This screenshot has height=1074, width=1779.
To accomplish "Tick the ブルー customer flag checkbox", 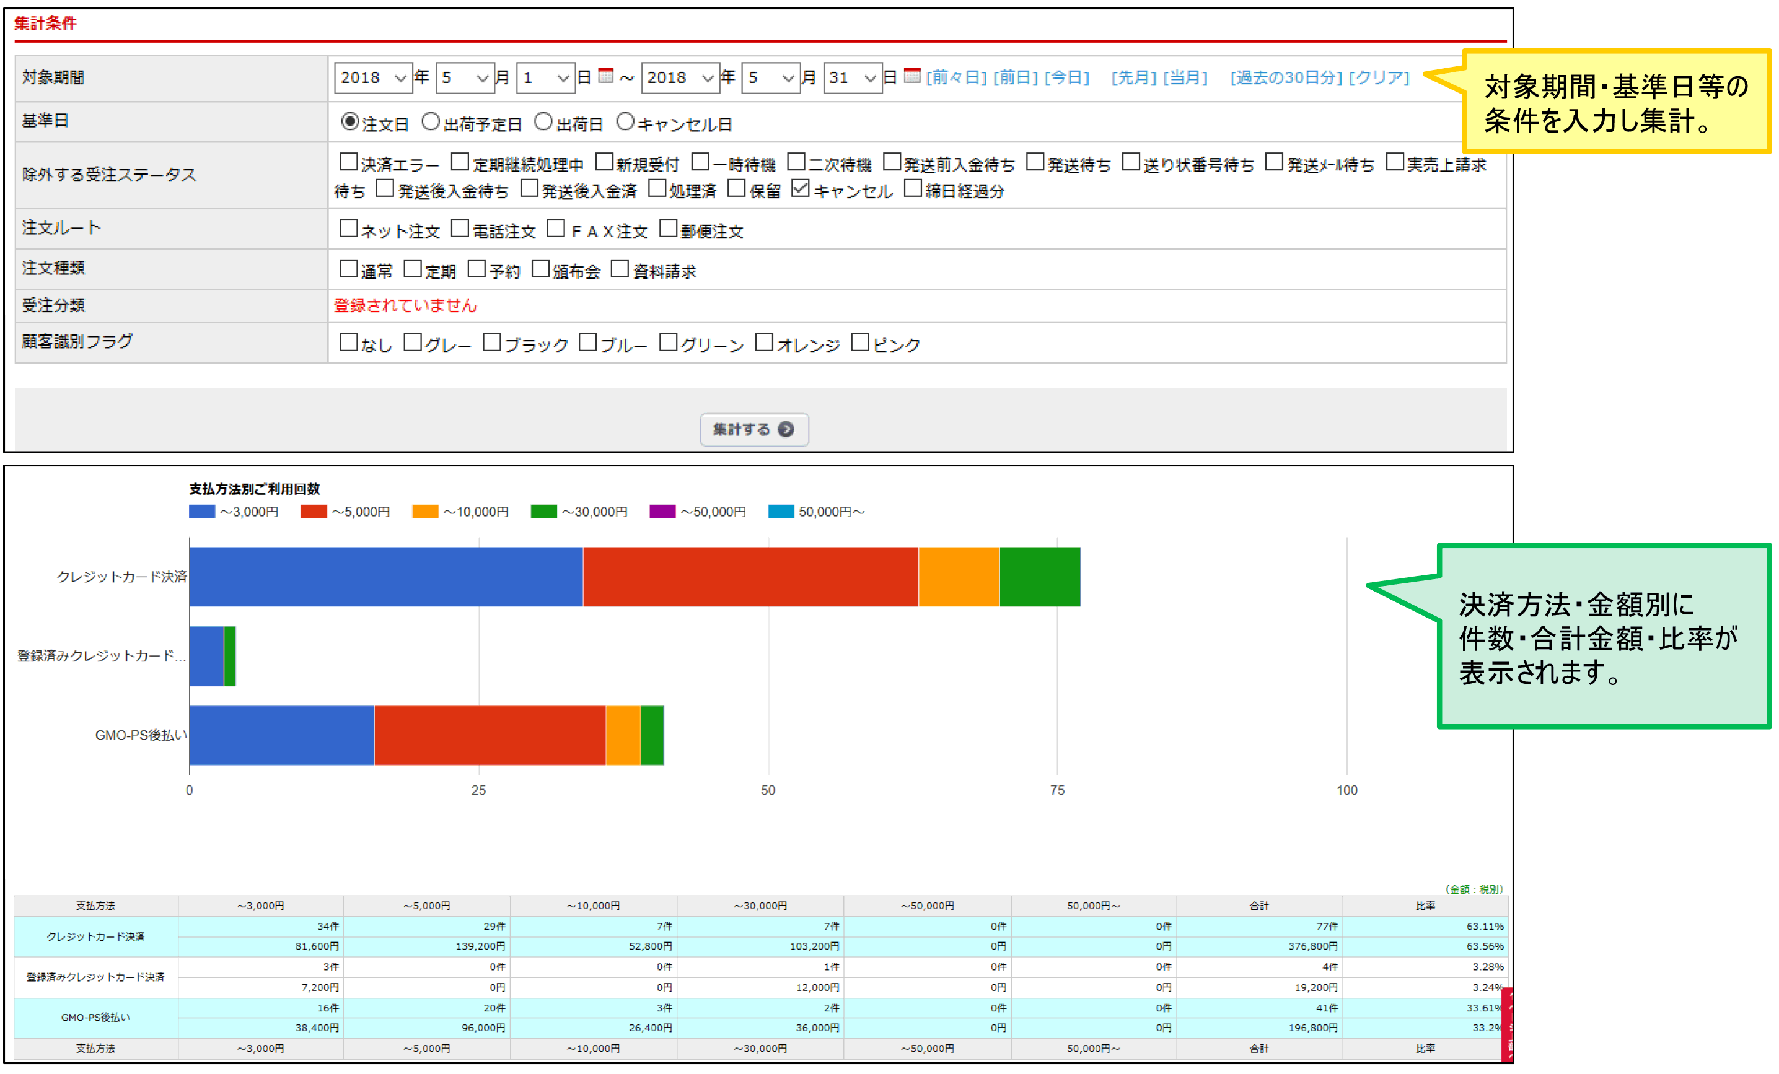I will pos(589,342).
